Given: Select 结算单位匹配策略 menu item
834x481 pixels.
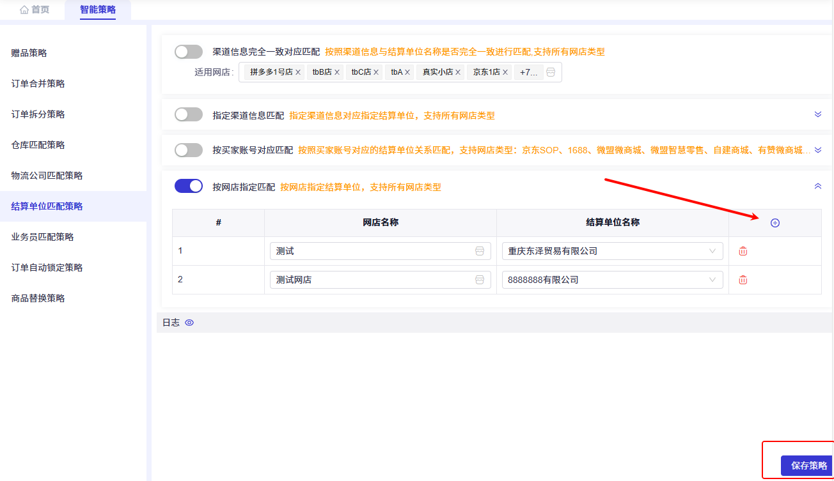Looking at the screenshot, I should point(73,206).
